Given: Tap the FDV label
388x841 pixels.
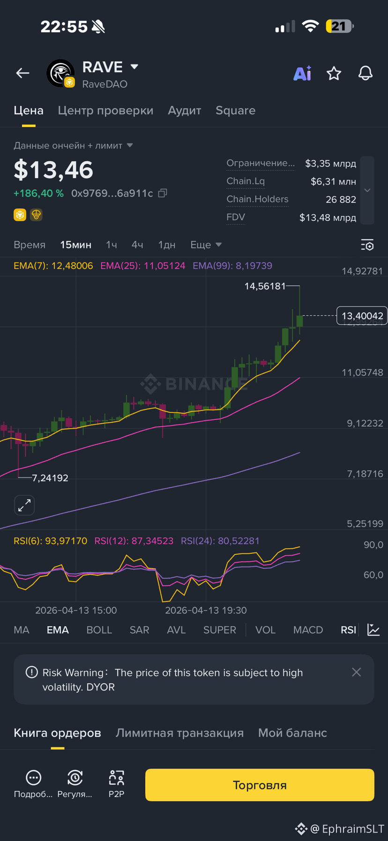Looking at the screenshot, I should click(x=236, y=217).
